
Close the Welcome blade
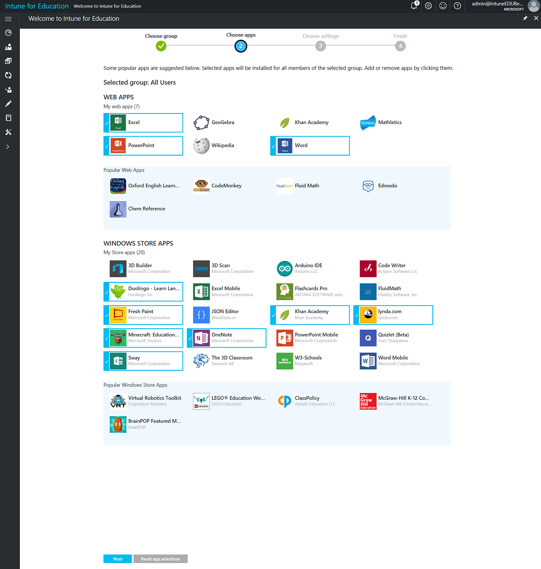536,18
